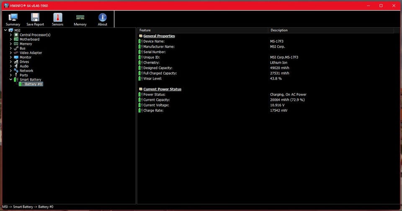The image size is (402, 211).
Task: Select the Smart Battery tree label
Action: pos(30,80)
